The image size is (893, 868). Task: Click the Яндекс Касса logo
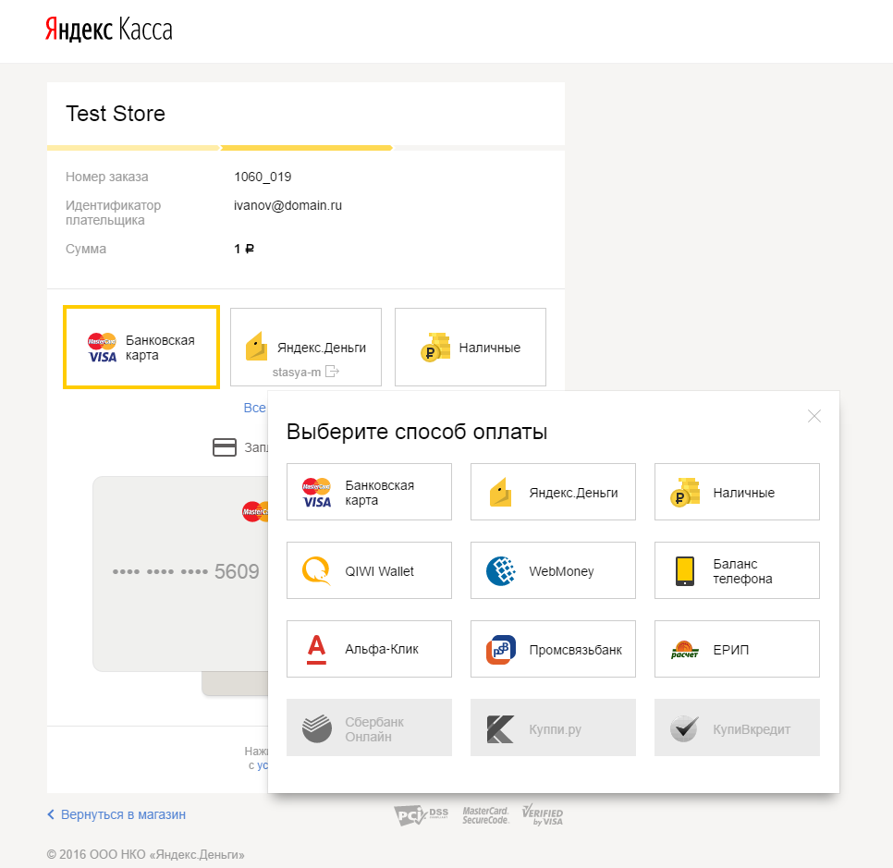[x=109, y=29]
